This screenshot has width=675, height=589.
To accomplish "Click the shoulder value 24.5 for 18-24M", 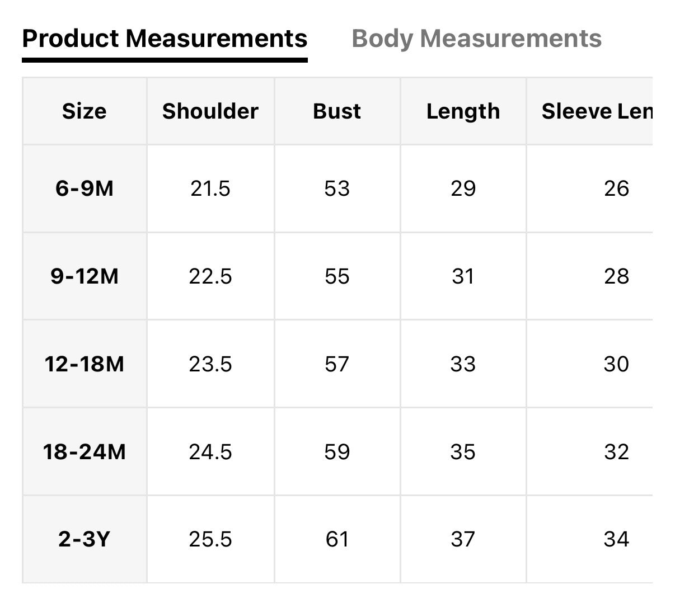I will click(x=210, y=452).
